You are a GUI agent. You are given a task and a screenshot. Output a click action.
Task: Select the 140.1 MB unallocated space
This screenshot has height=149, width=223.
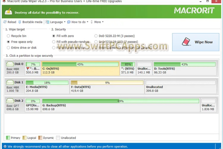[x=144, y=68]
